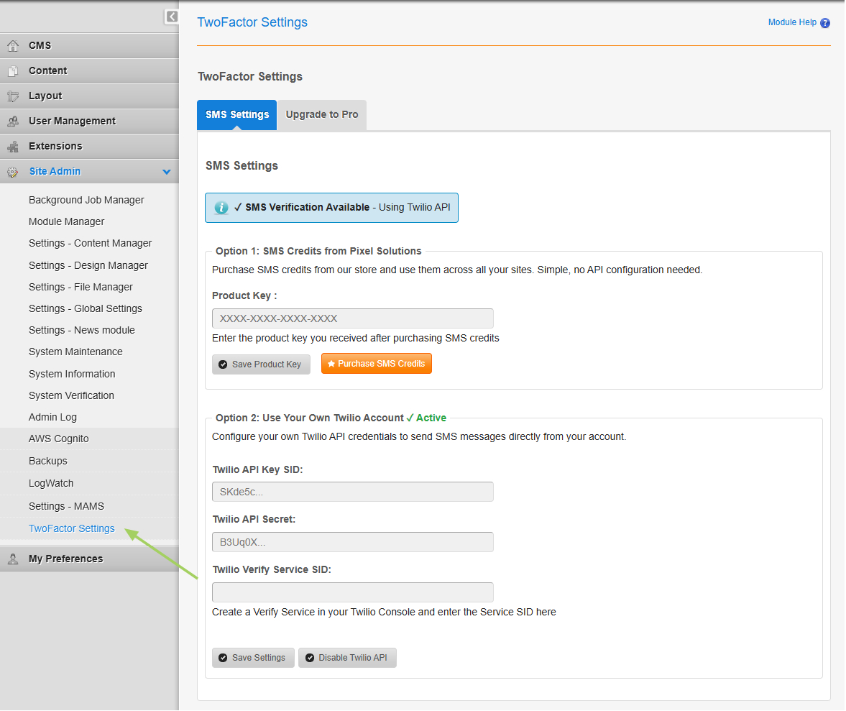Select the Site Admin gear icon
The height and width of the screenshot is (711, 846).
pyautogui.click(x=13, y=171)
